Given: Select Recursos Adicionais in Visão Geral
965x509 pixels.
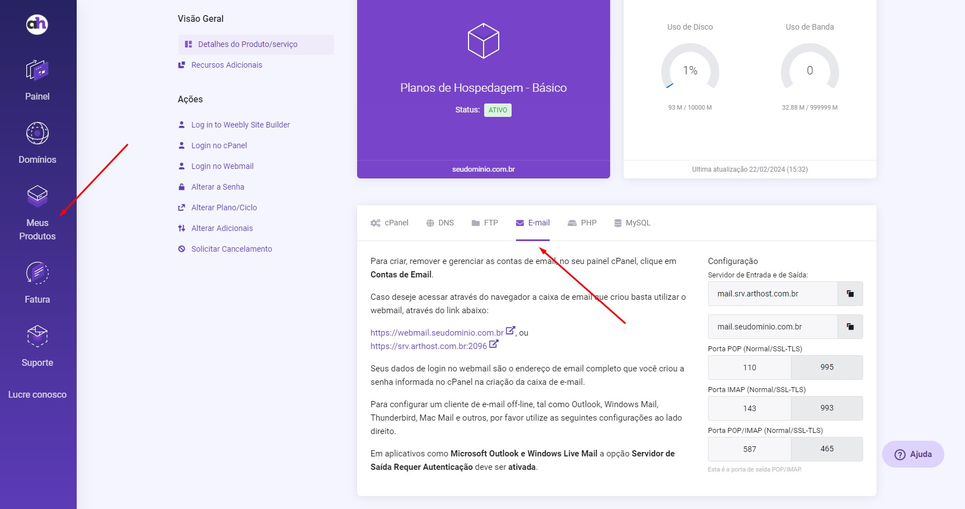Looking at the screenshot, I should click(x=226, y=65).
